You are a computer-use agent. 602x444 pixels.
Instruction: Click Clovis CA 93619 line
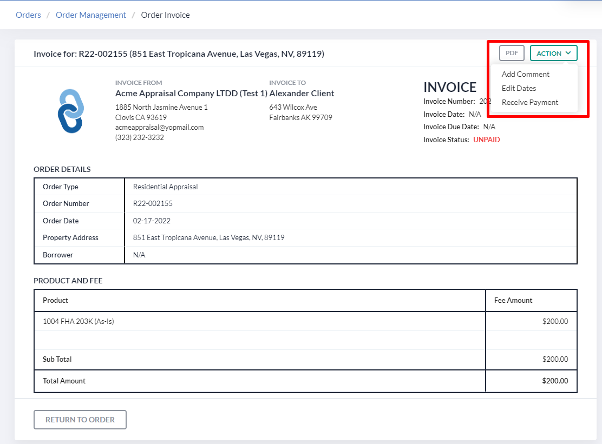click(141, 117)
